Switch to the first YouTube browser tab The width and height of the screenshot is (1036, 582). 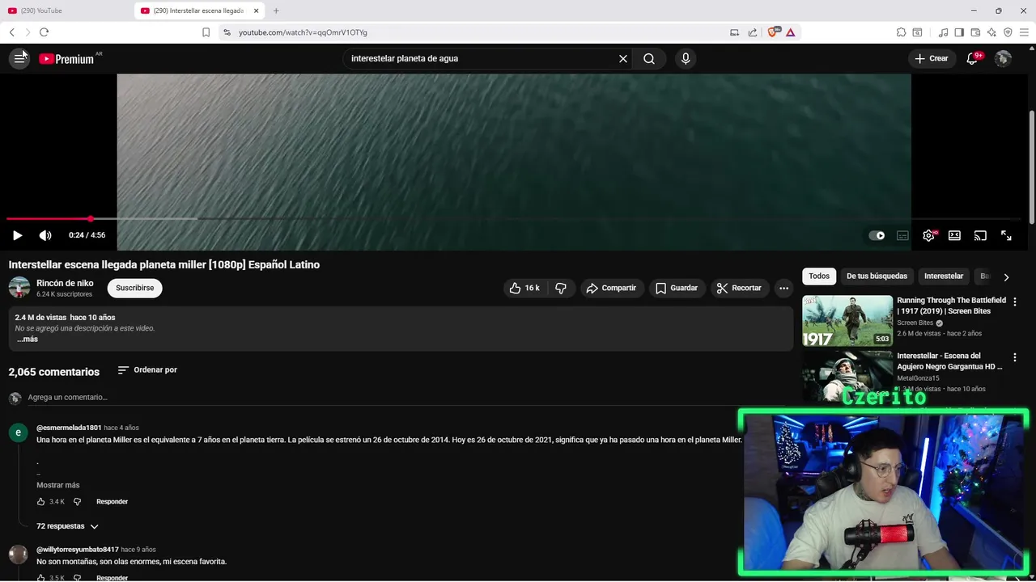click(x=65, y=11)
